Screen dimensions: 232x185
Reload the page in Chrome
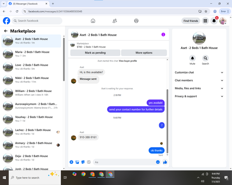pyautogui.click(x=17, y=11)
